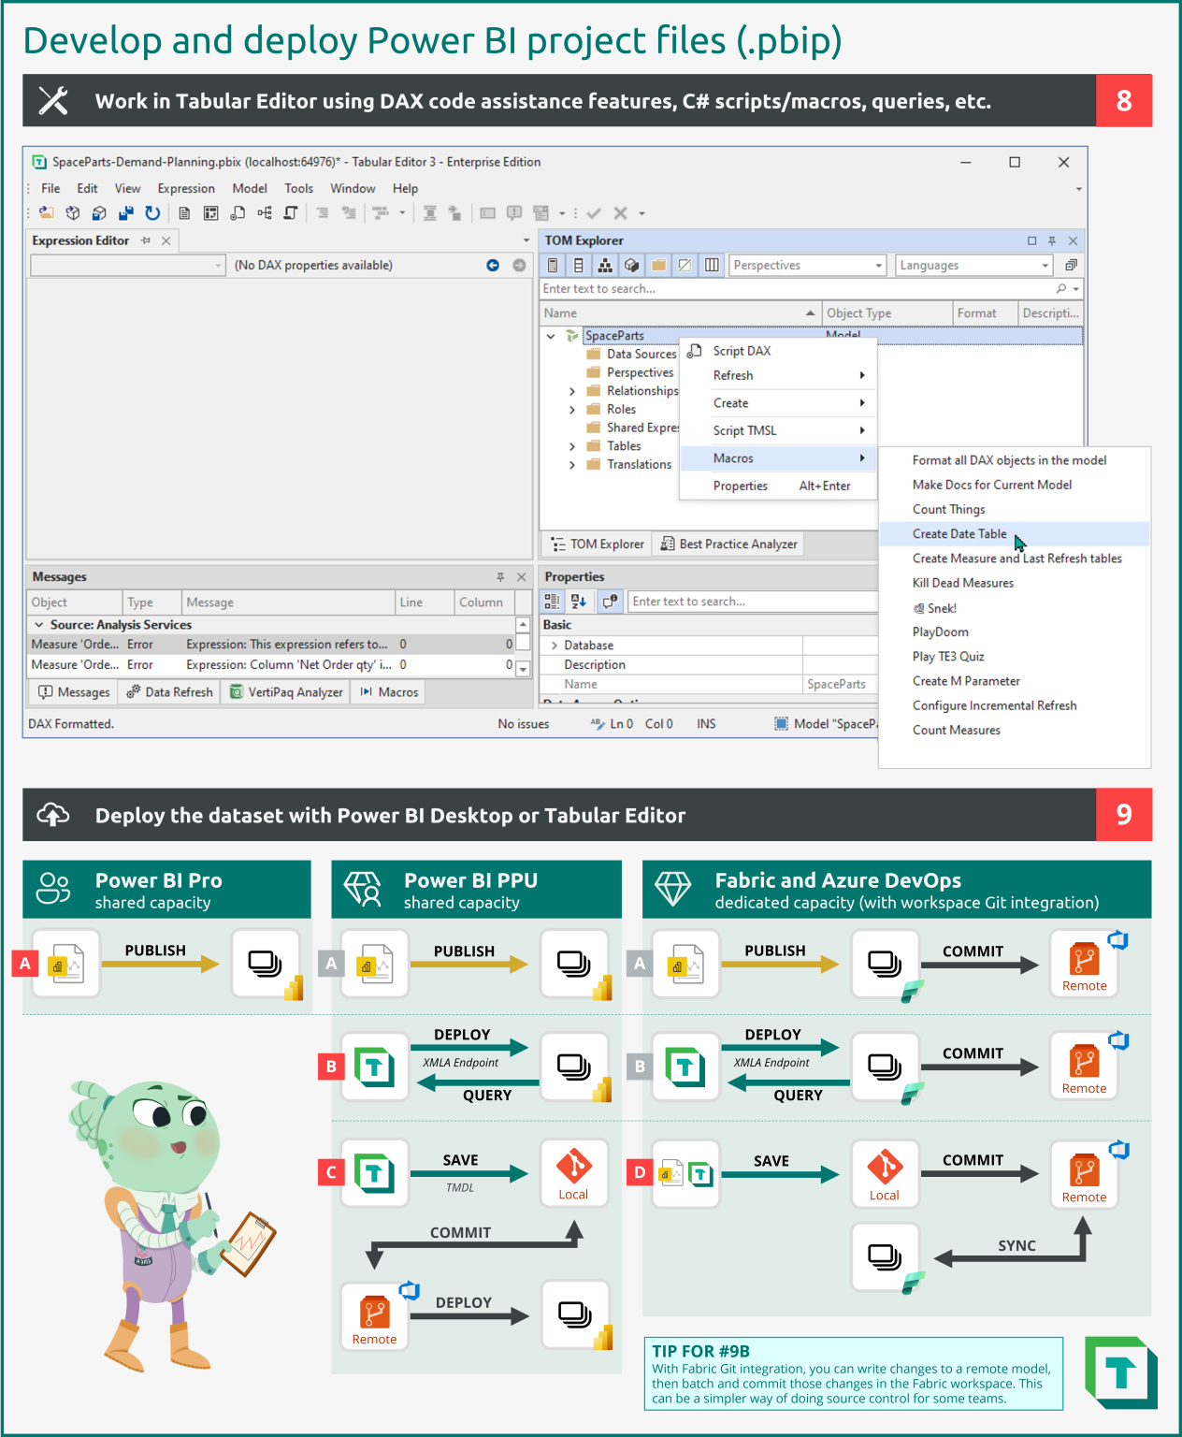Click the alphabetical sort icon in Properties
Screen dimensions: 1182x1437
579,602
